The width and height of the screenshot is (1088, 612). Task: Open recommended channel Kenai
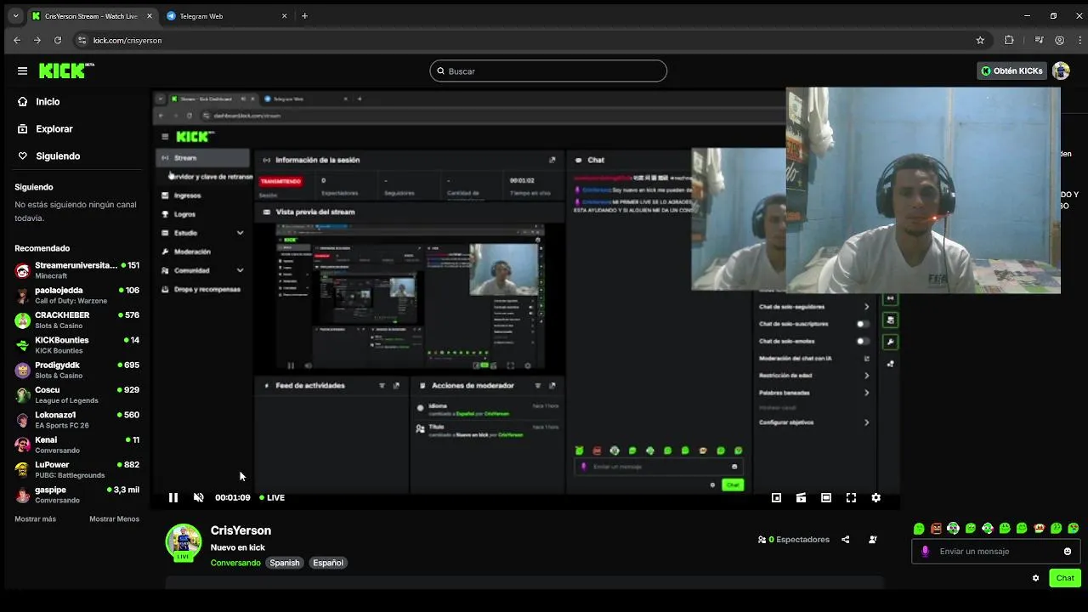[76, 445]
